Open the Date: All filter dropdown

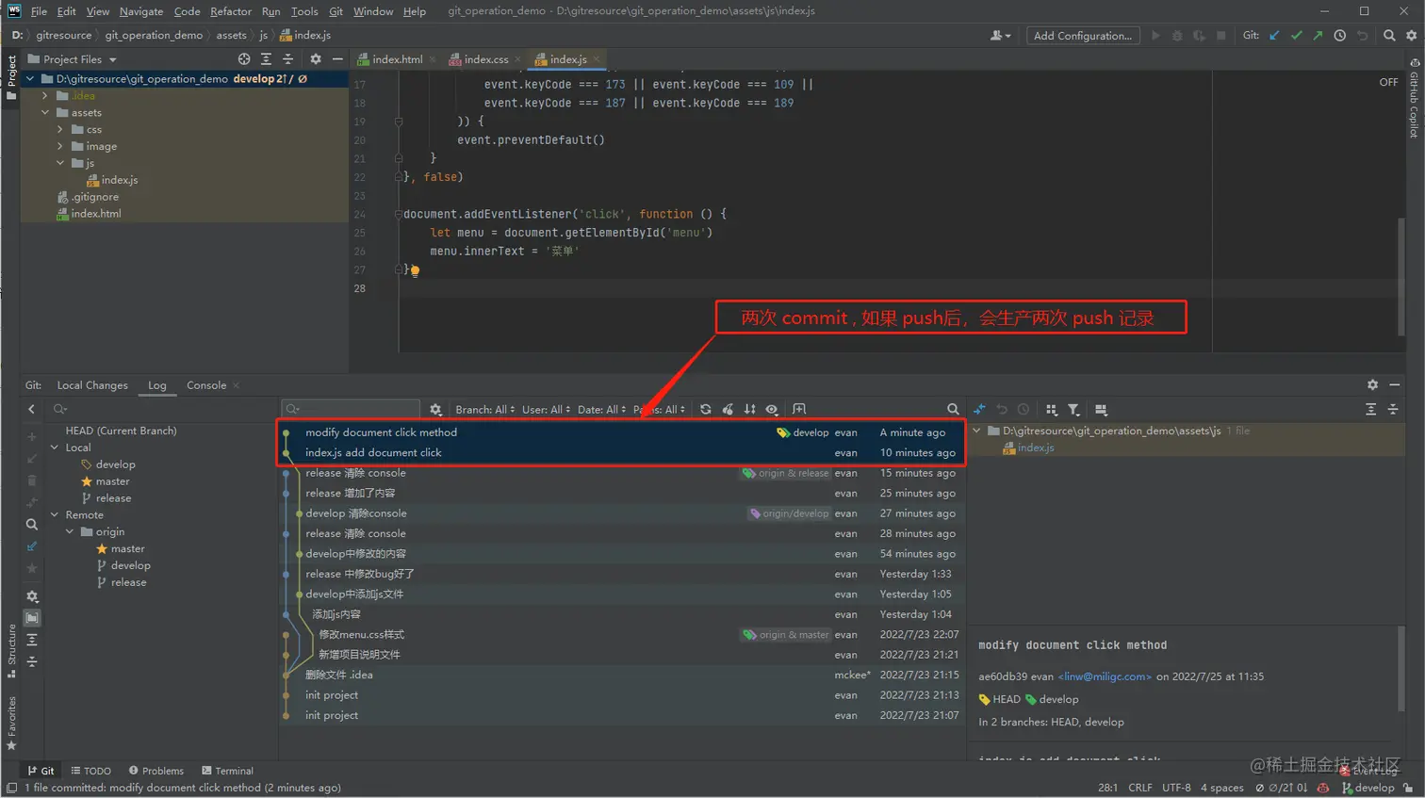601,409
